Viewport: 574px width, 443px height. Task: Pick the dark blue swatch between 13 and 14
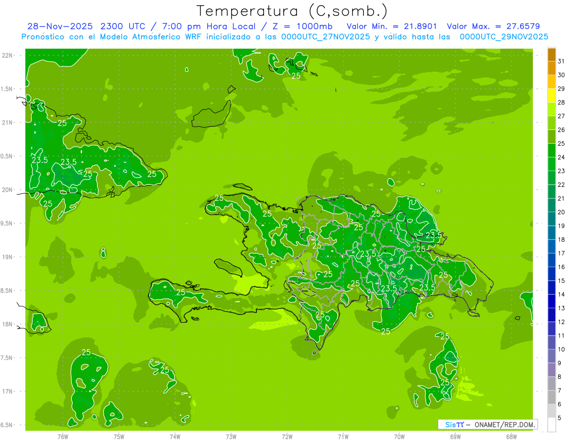click(552, 301)
